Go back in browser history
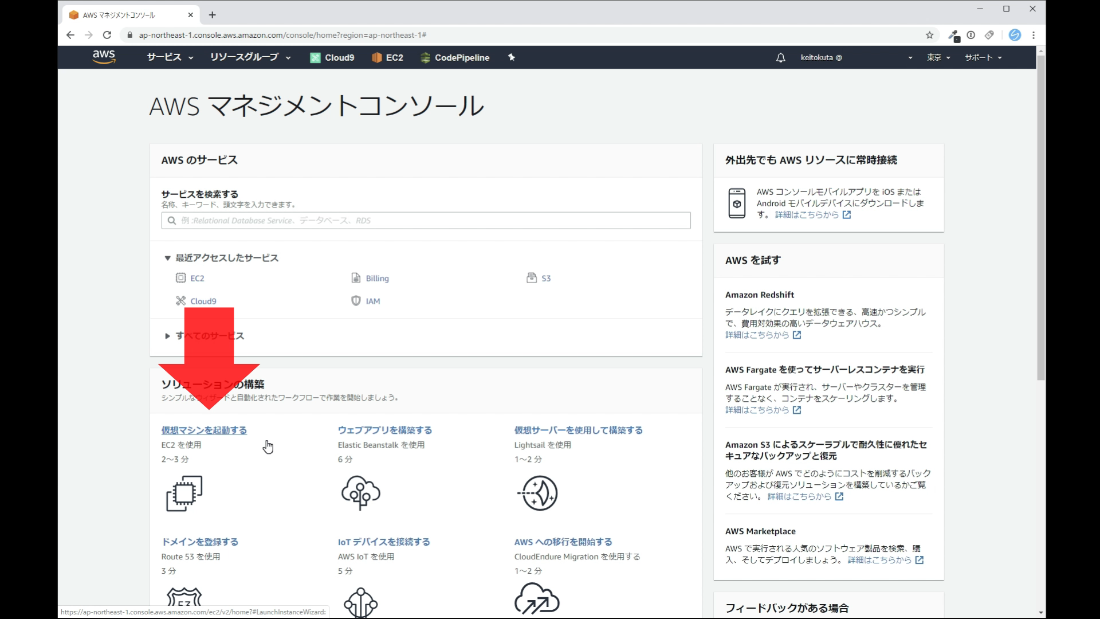 pyautogui.click(x=70, y=35)
